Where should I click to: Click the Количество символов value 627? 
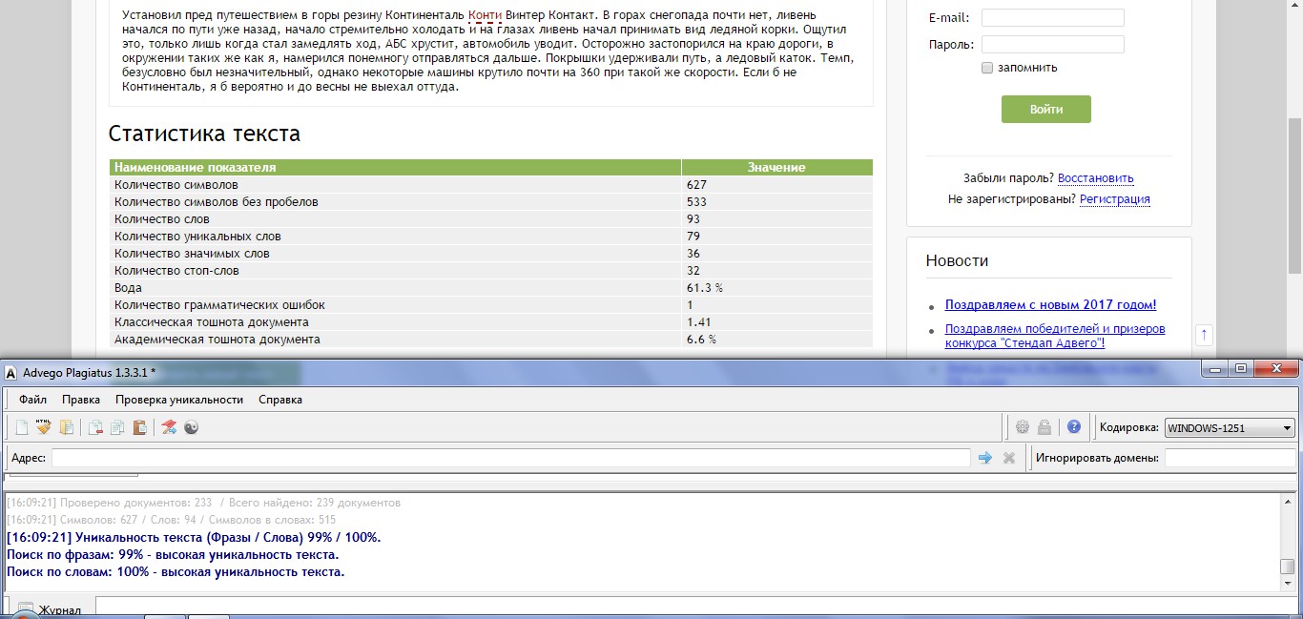tap(696, 185)
